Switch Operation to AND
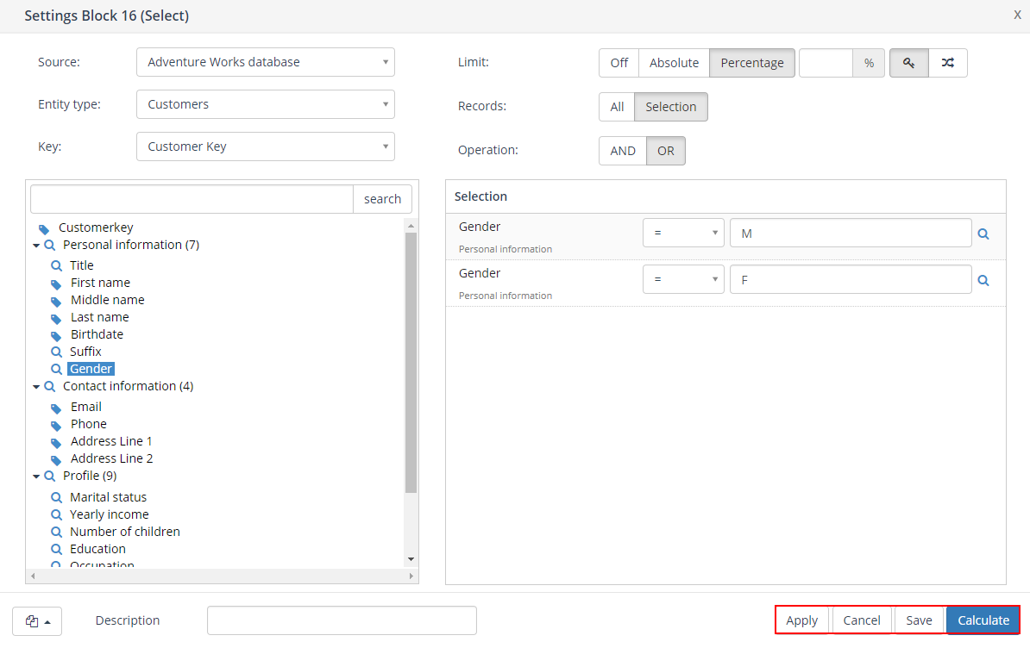 tap(622, 151)
